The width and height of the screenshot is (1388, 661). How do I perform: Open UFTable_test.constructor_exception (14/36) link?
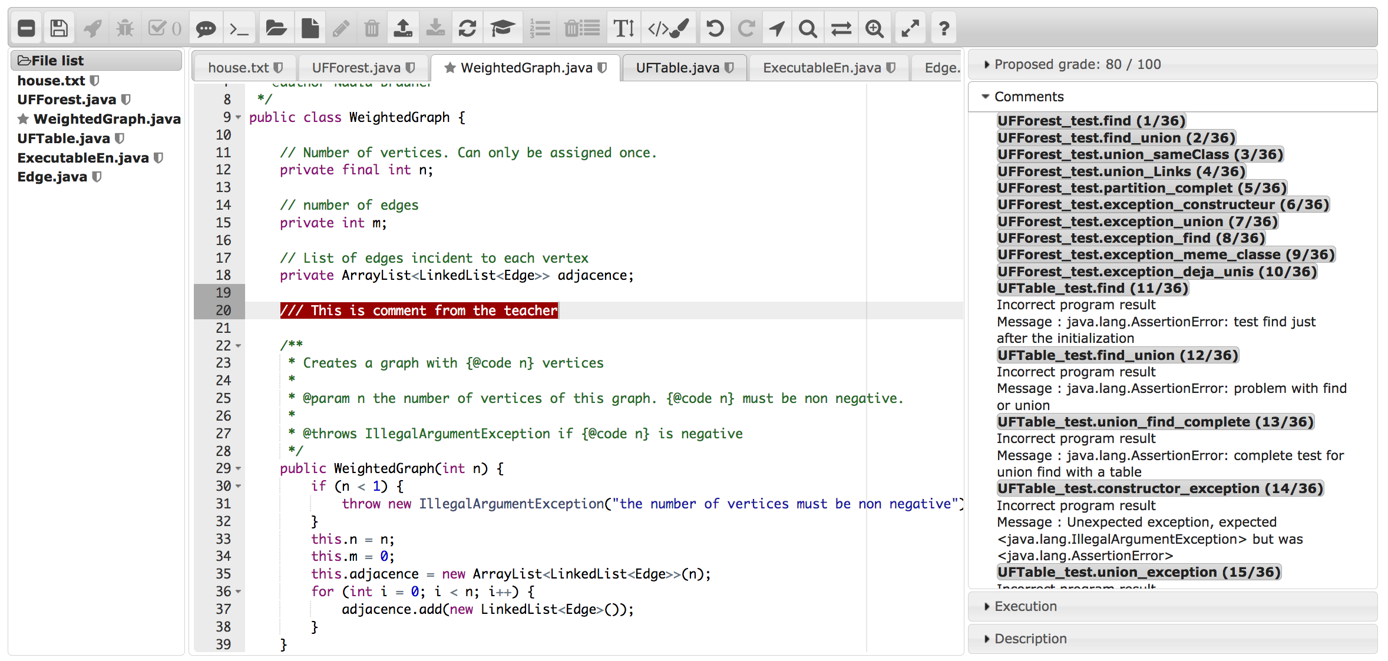pyautogui.click(x=1160, y=488)
